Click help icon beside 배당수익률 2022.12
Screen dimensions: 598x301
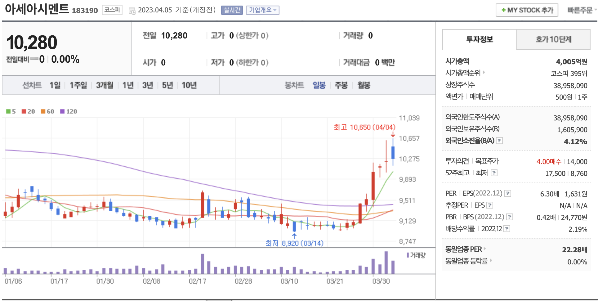click(507, 229)
